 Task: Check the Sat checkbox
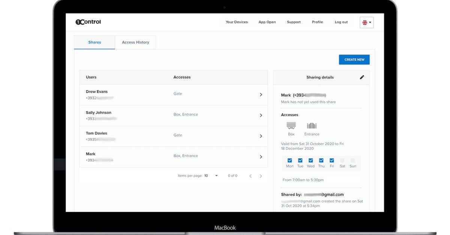click(x=342, y=161)
